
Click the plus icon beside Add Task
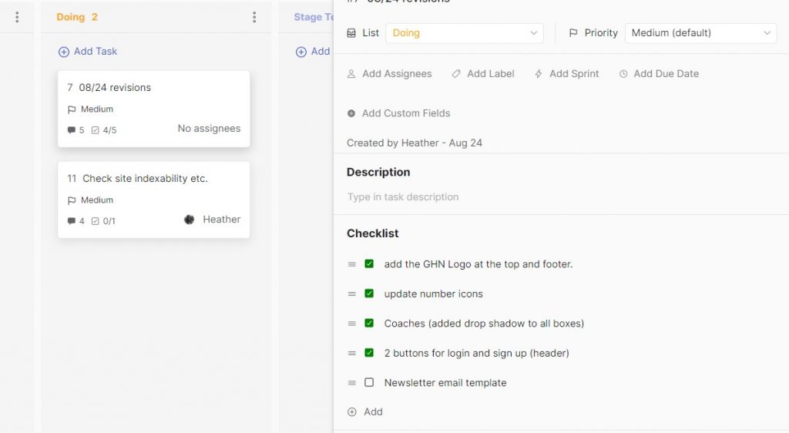(x=64, y=52)
